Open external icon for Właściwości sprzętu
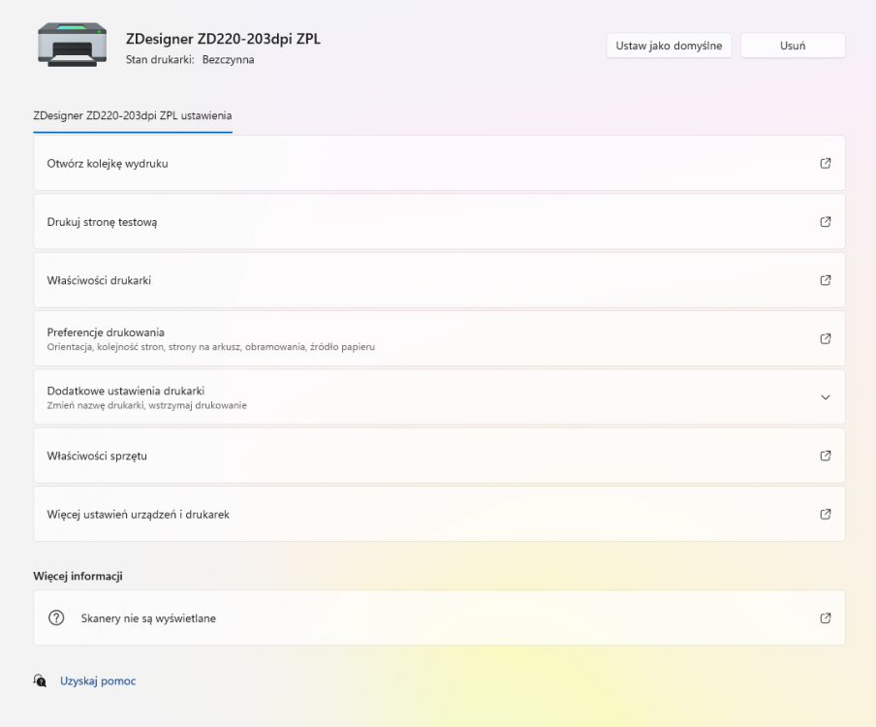The height and width of the screenshot is (727, 876). [826, 456]
